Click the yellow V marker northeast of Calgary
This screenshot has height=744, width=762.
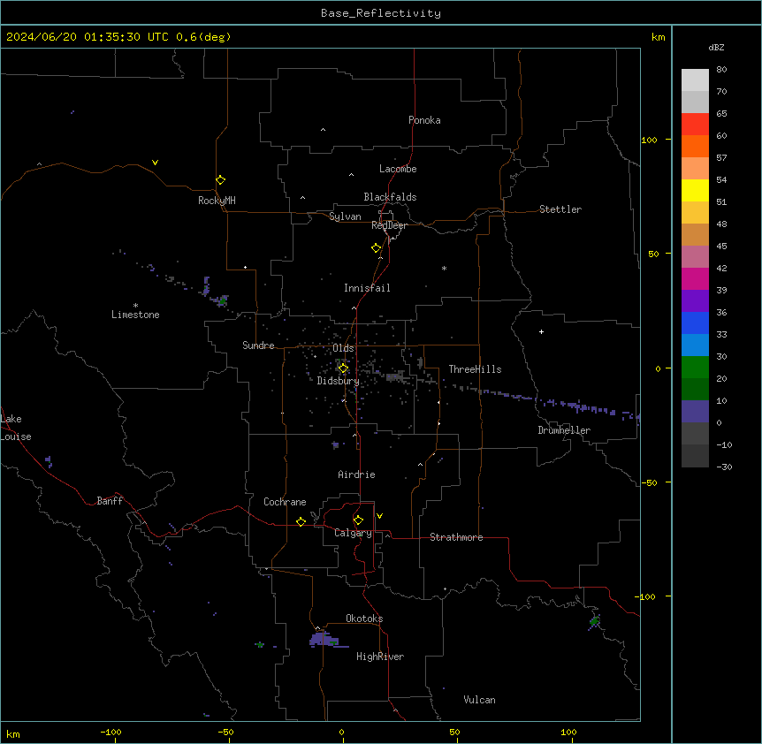click(379, 516)
